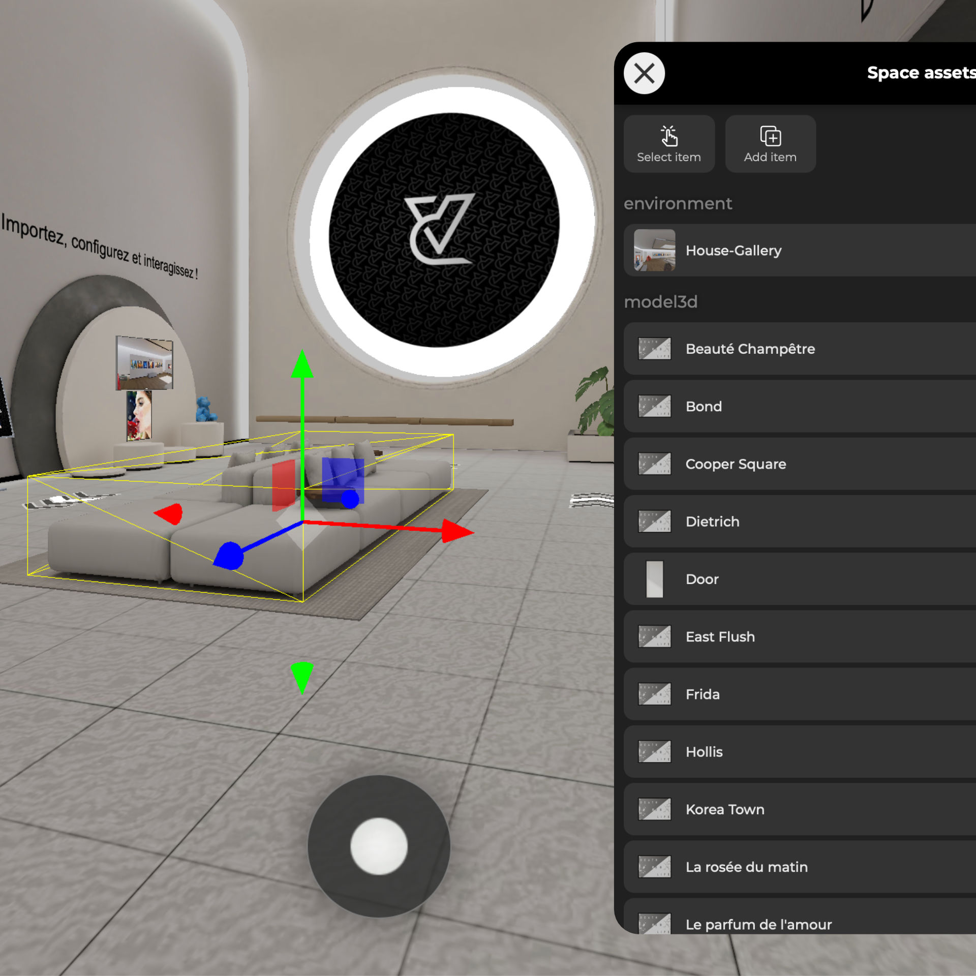Open the Cooper Square model item
This screenshot has width=976, height=976.
[735, 464]
